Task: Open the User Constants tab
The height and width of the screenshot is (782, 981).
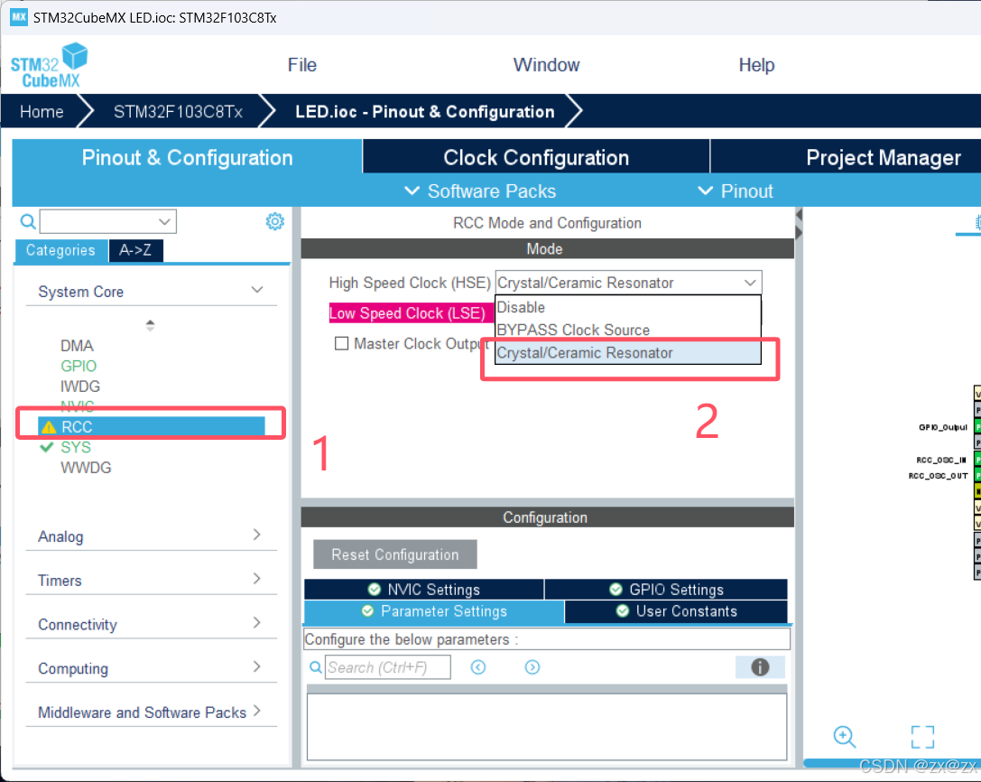Action: (x=676, y=611)
